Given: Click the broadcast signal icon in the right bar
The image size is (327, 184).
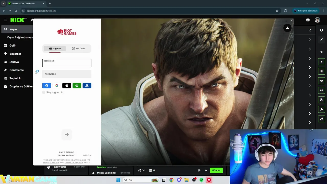Looking at the screenshot, I should coord(321,90).
